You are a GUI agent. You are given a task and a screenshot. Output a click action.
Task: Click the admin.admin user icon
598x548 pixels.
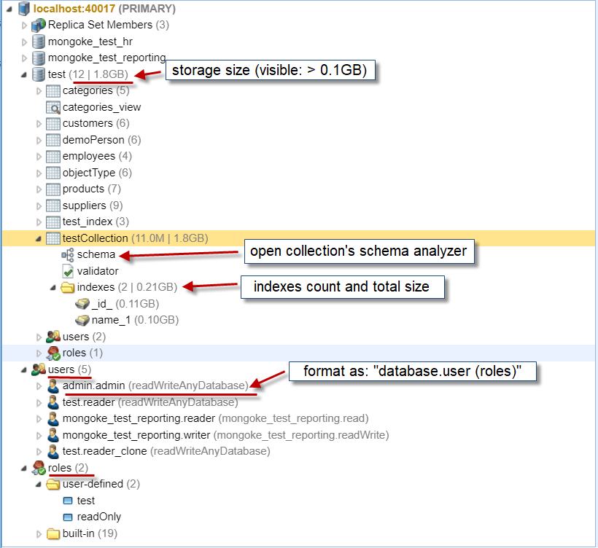point(53,386)
